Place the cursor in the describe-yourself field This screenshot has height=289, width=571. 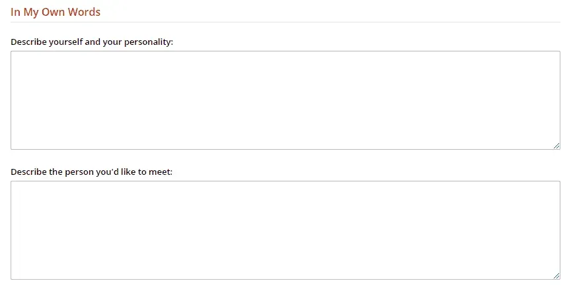coord(285,100)
